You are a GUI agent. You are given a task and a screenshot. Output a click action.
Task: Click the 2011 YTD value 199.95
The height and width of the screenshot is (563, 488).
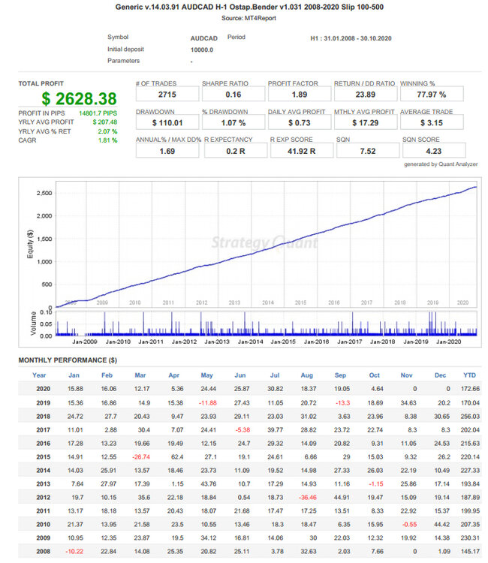[470, 511]
